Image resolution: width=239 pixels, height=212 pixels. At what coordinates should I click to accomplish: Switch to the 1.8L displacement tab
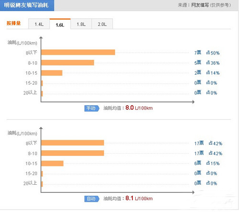tap(81, 24)
